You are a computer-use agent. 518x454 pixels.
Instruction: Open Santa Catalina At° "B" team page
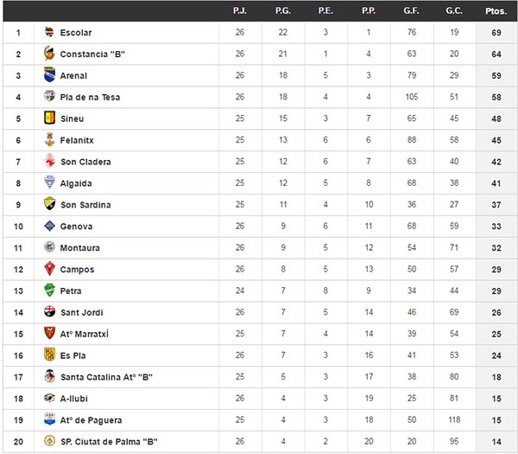coord(106,377)
